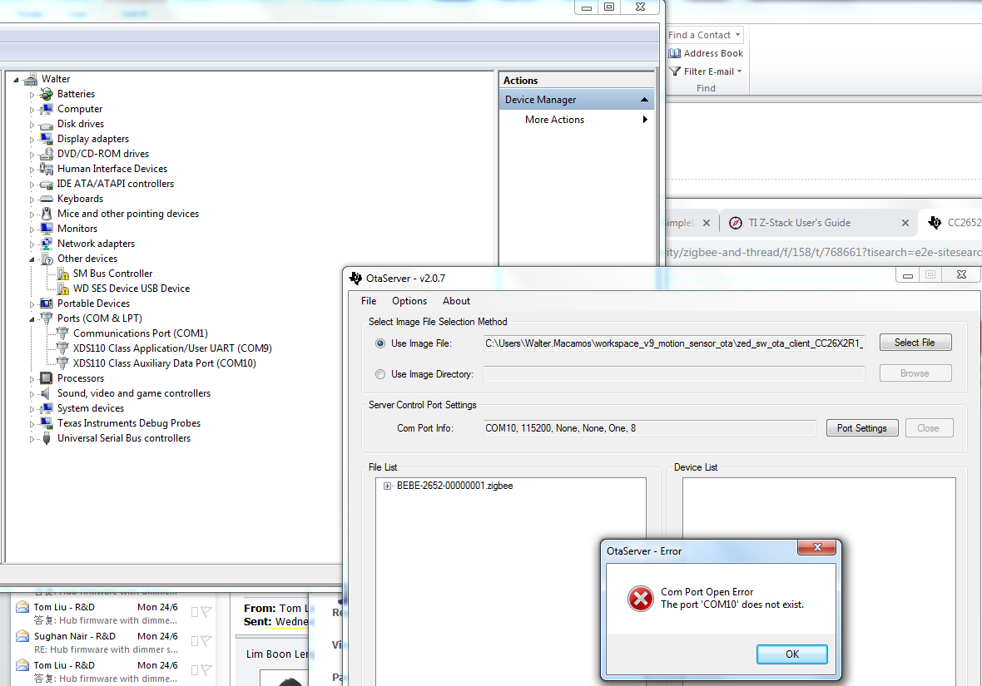Click the Universal Serial Bus controllers icon
982x686 pixels.
(x=46, y=439)
